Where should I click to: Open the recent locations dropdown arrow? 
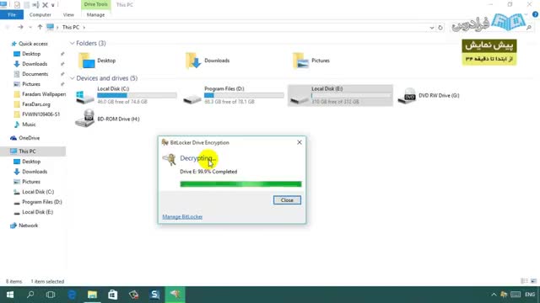[30, 27]
